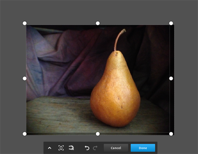The height and width of the screenshot is (154, 198).
Task: Click the greyed-out redo arrow
Action: pyautogui.click(x=95, y=148)
